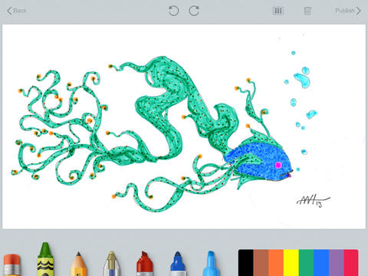Select the dark blue marker tool
Screen dimensions: 368x276
(178, 264)
